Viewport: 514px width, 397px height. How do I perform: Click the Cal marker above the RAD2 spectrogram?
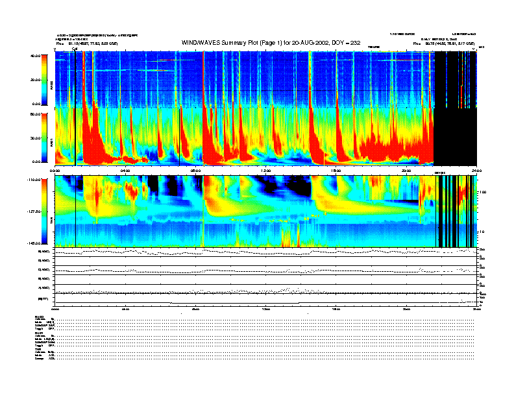tap(75, 49)
